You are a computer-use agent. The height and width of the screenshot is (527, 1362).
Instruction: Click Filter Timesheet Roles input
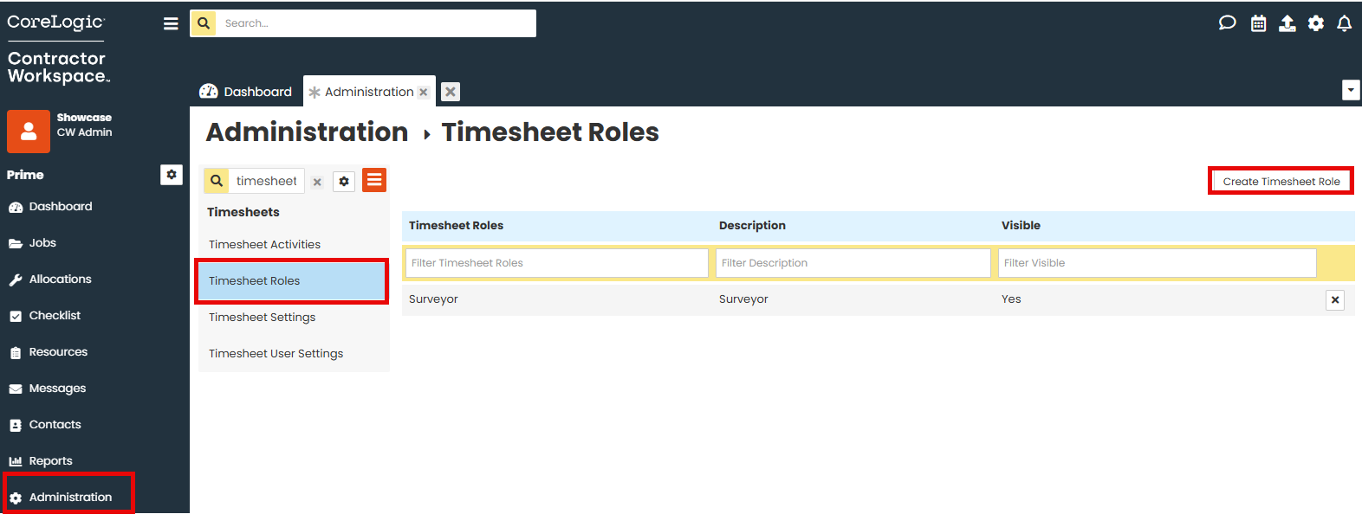pyautogui.click(x=556, y=263)
